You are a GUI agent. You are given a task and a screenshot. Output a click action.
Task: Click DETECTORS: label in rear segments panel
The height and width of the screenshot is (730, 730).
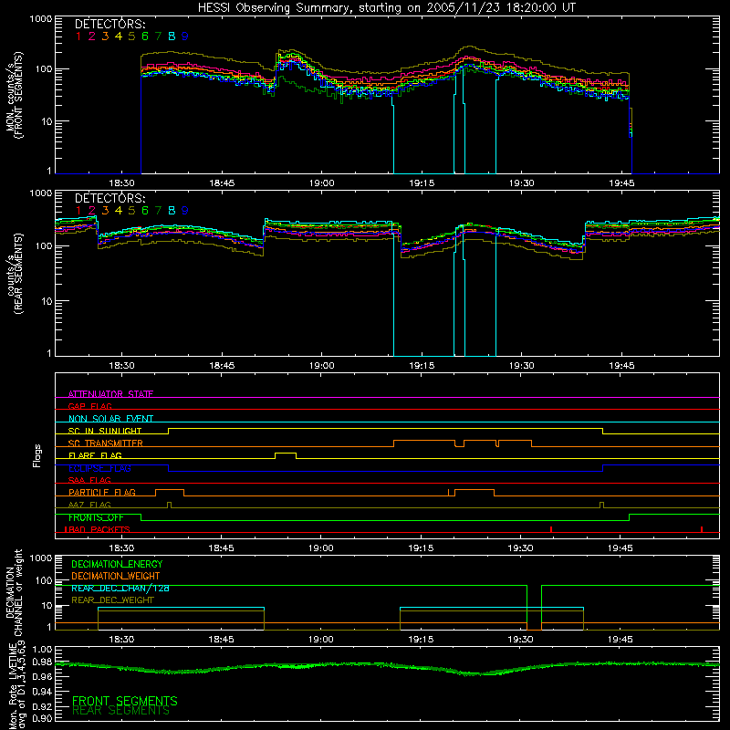coord(109,198)
